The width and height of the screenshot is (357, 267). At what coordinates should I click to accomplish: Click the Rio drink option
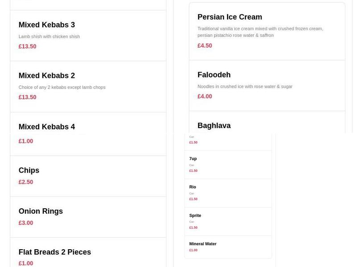click(x=193, y=187)
